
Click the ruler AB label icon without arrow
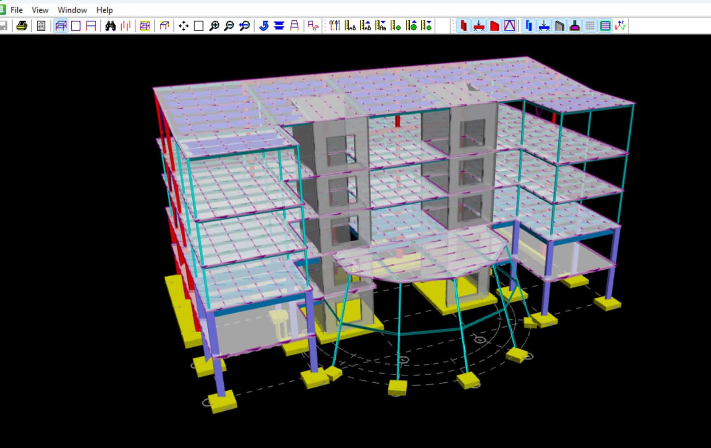[350, 26]
